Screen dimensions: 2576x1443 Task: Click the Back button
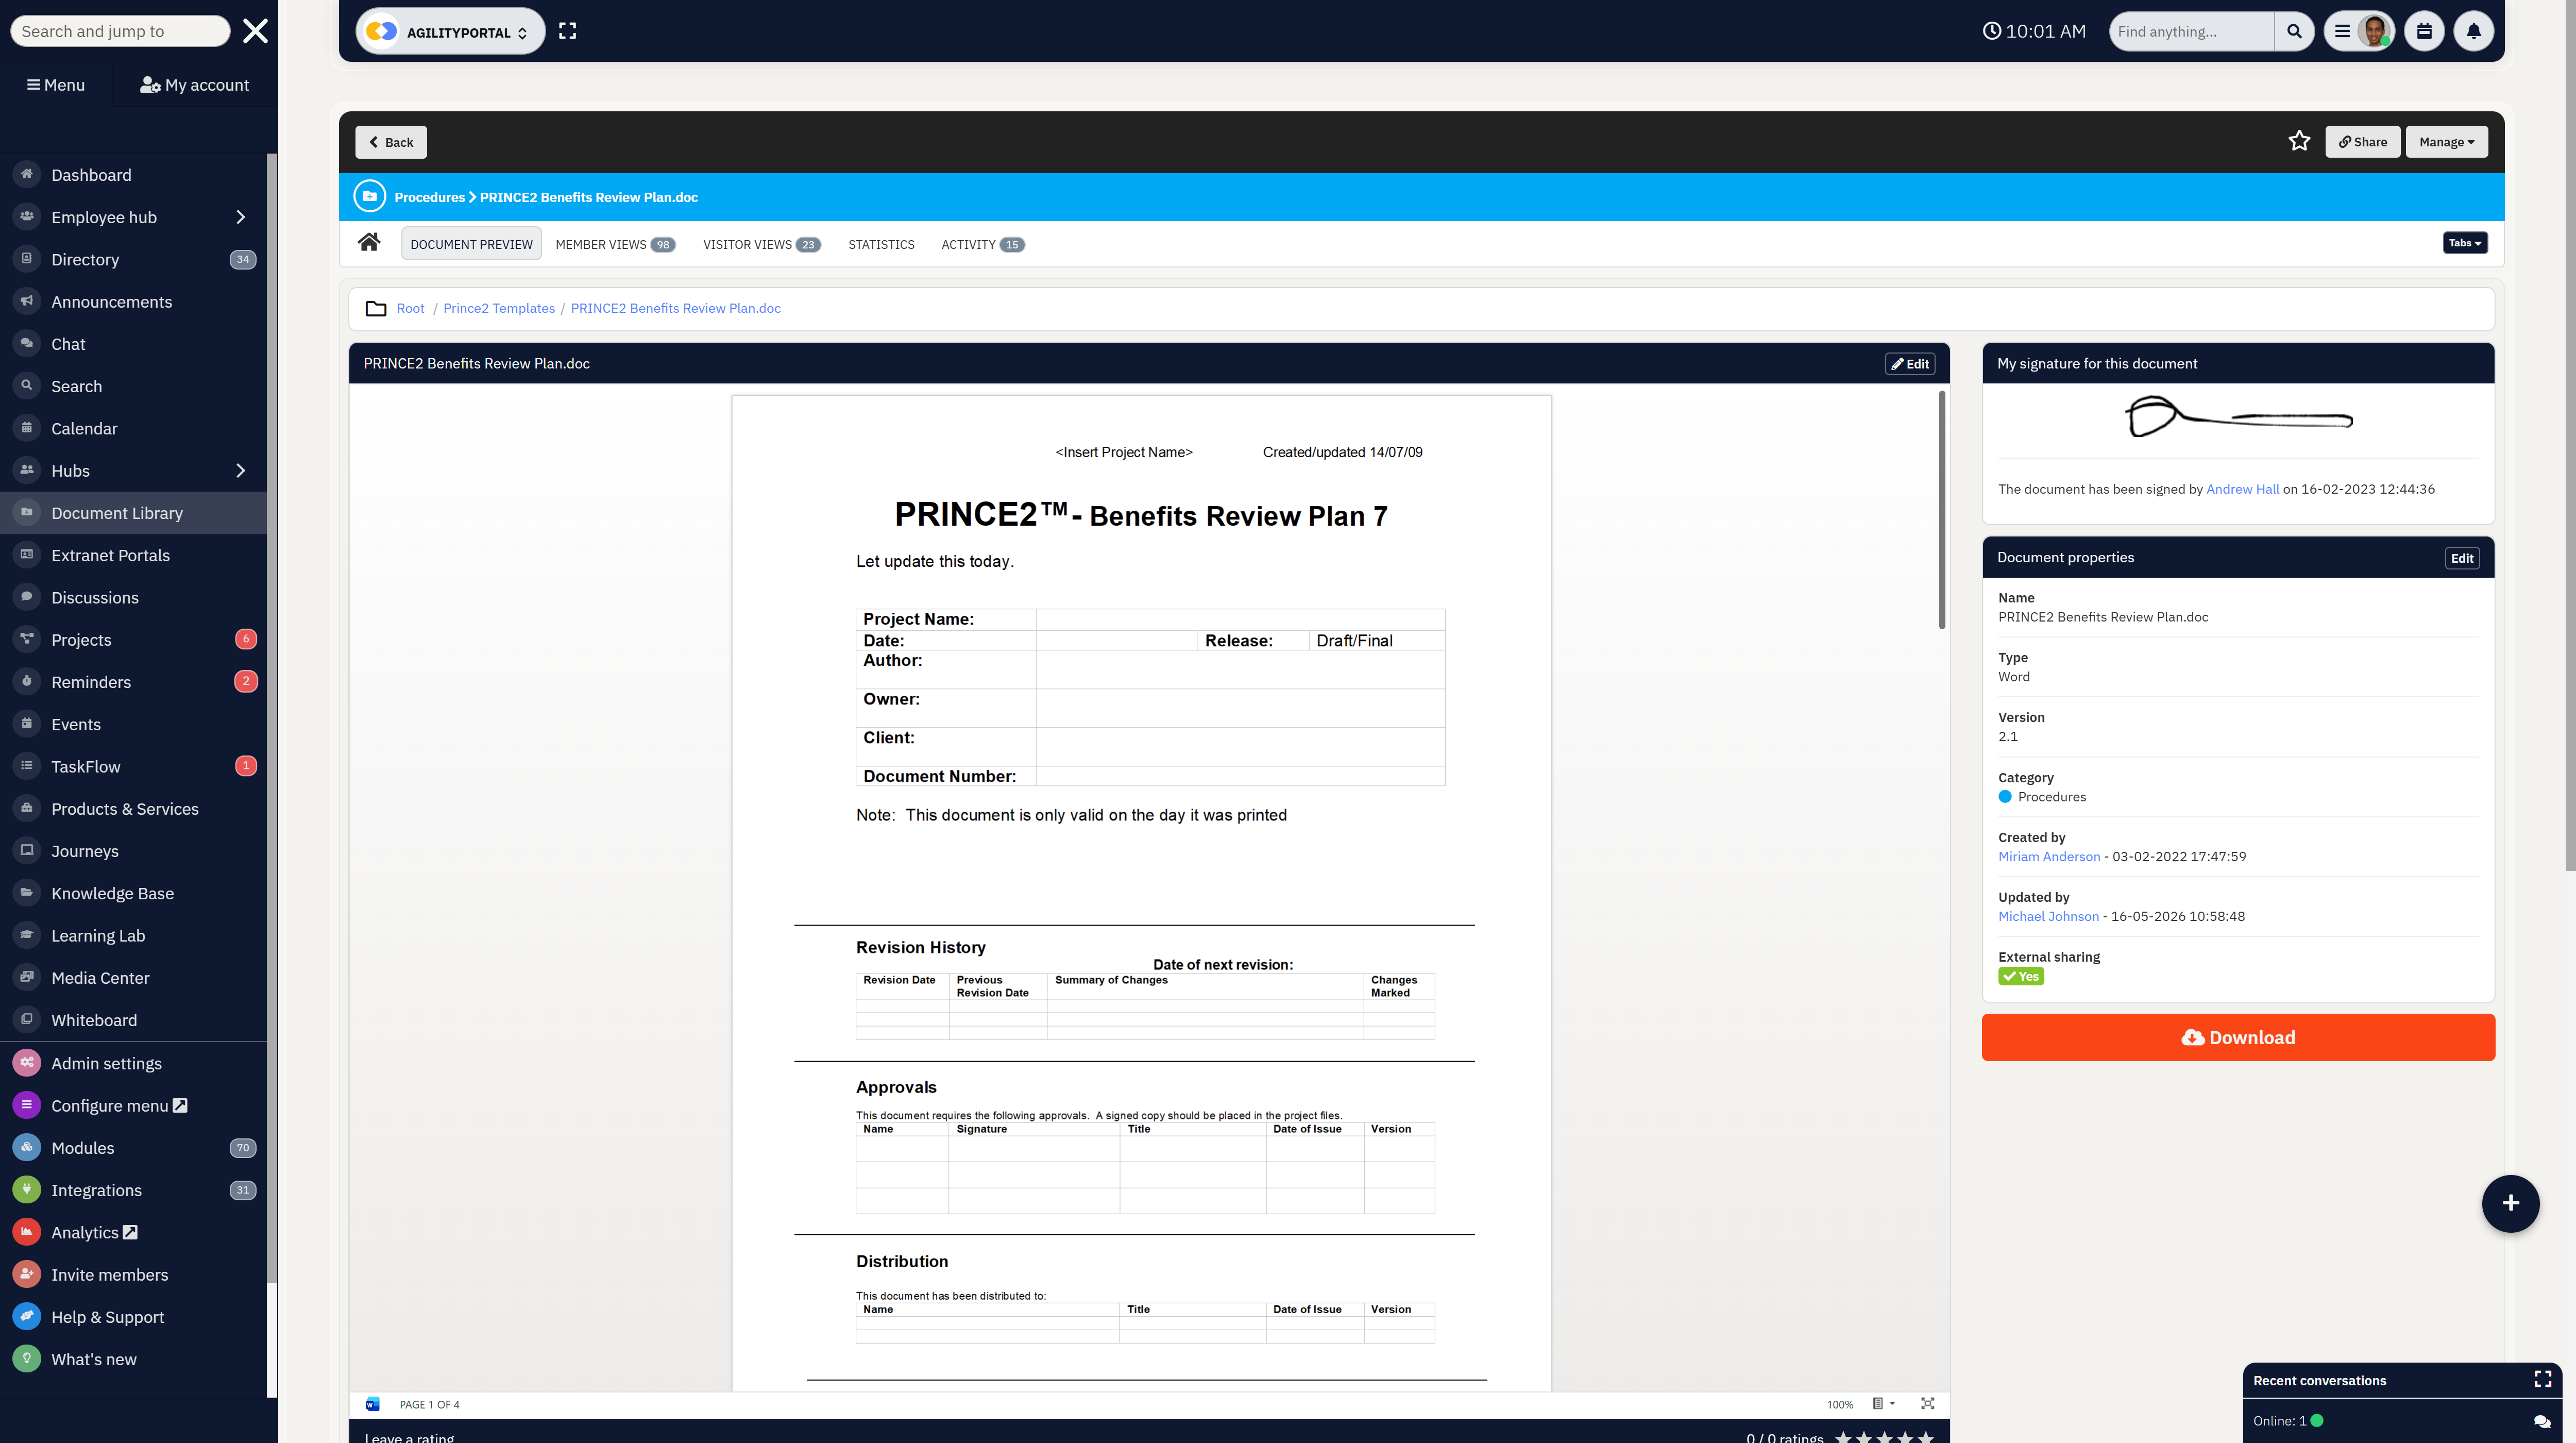tap(391, 141)
